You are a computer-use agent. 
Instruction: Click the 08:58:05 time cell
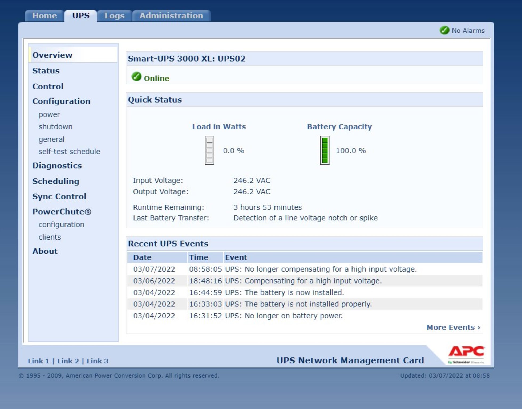pyautogui.click(x=205, y=269)
